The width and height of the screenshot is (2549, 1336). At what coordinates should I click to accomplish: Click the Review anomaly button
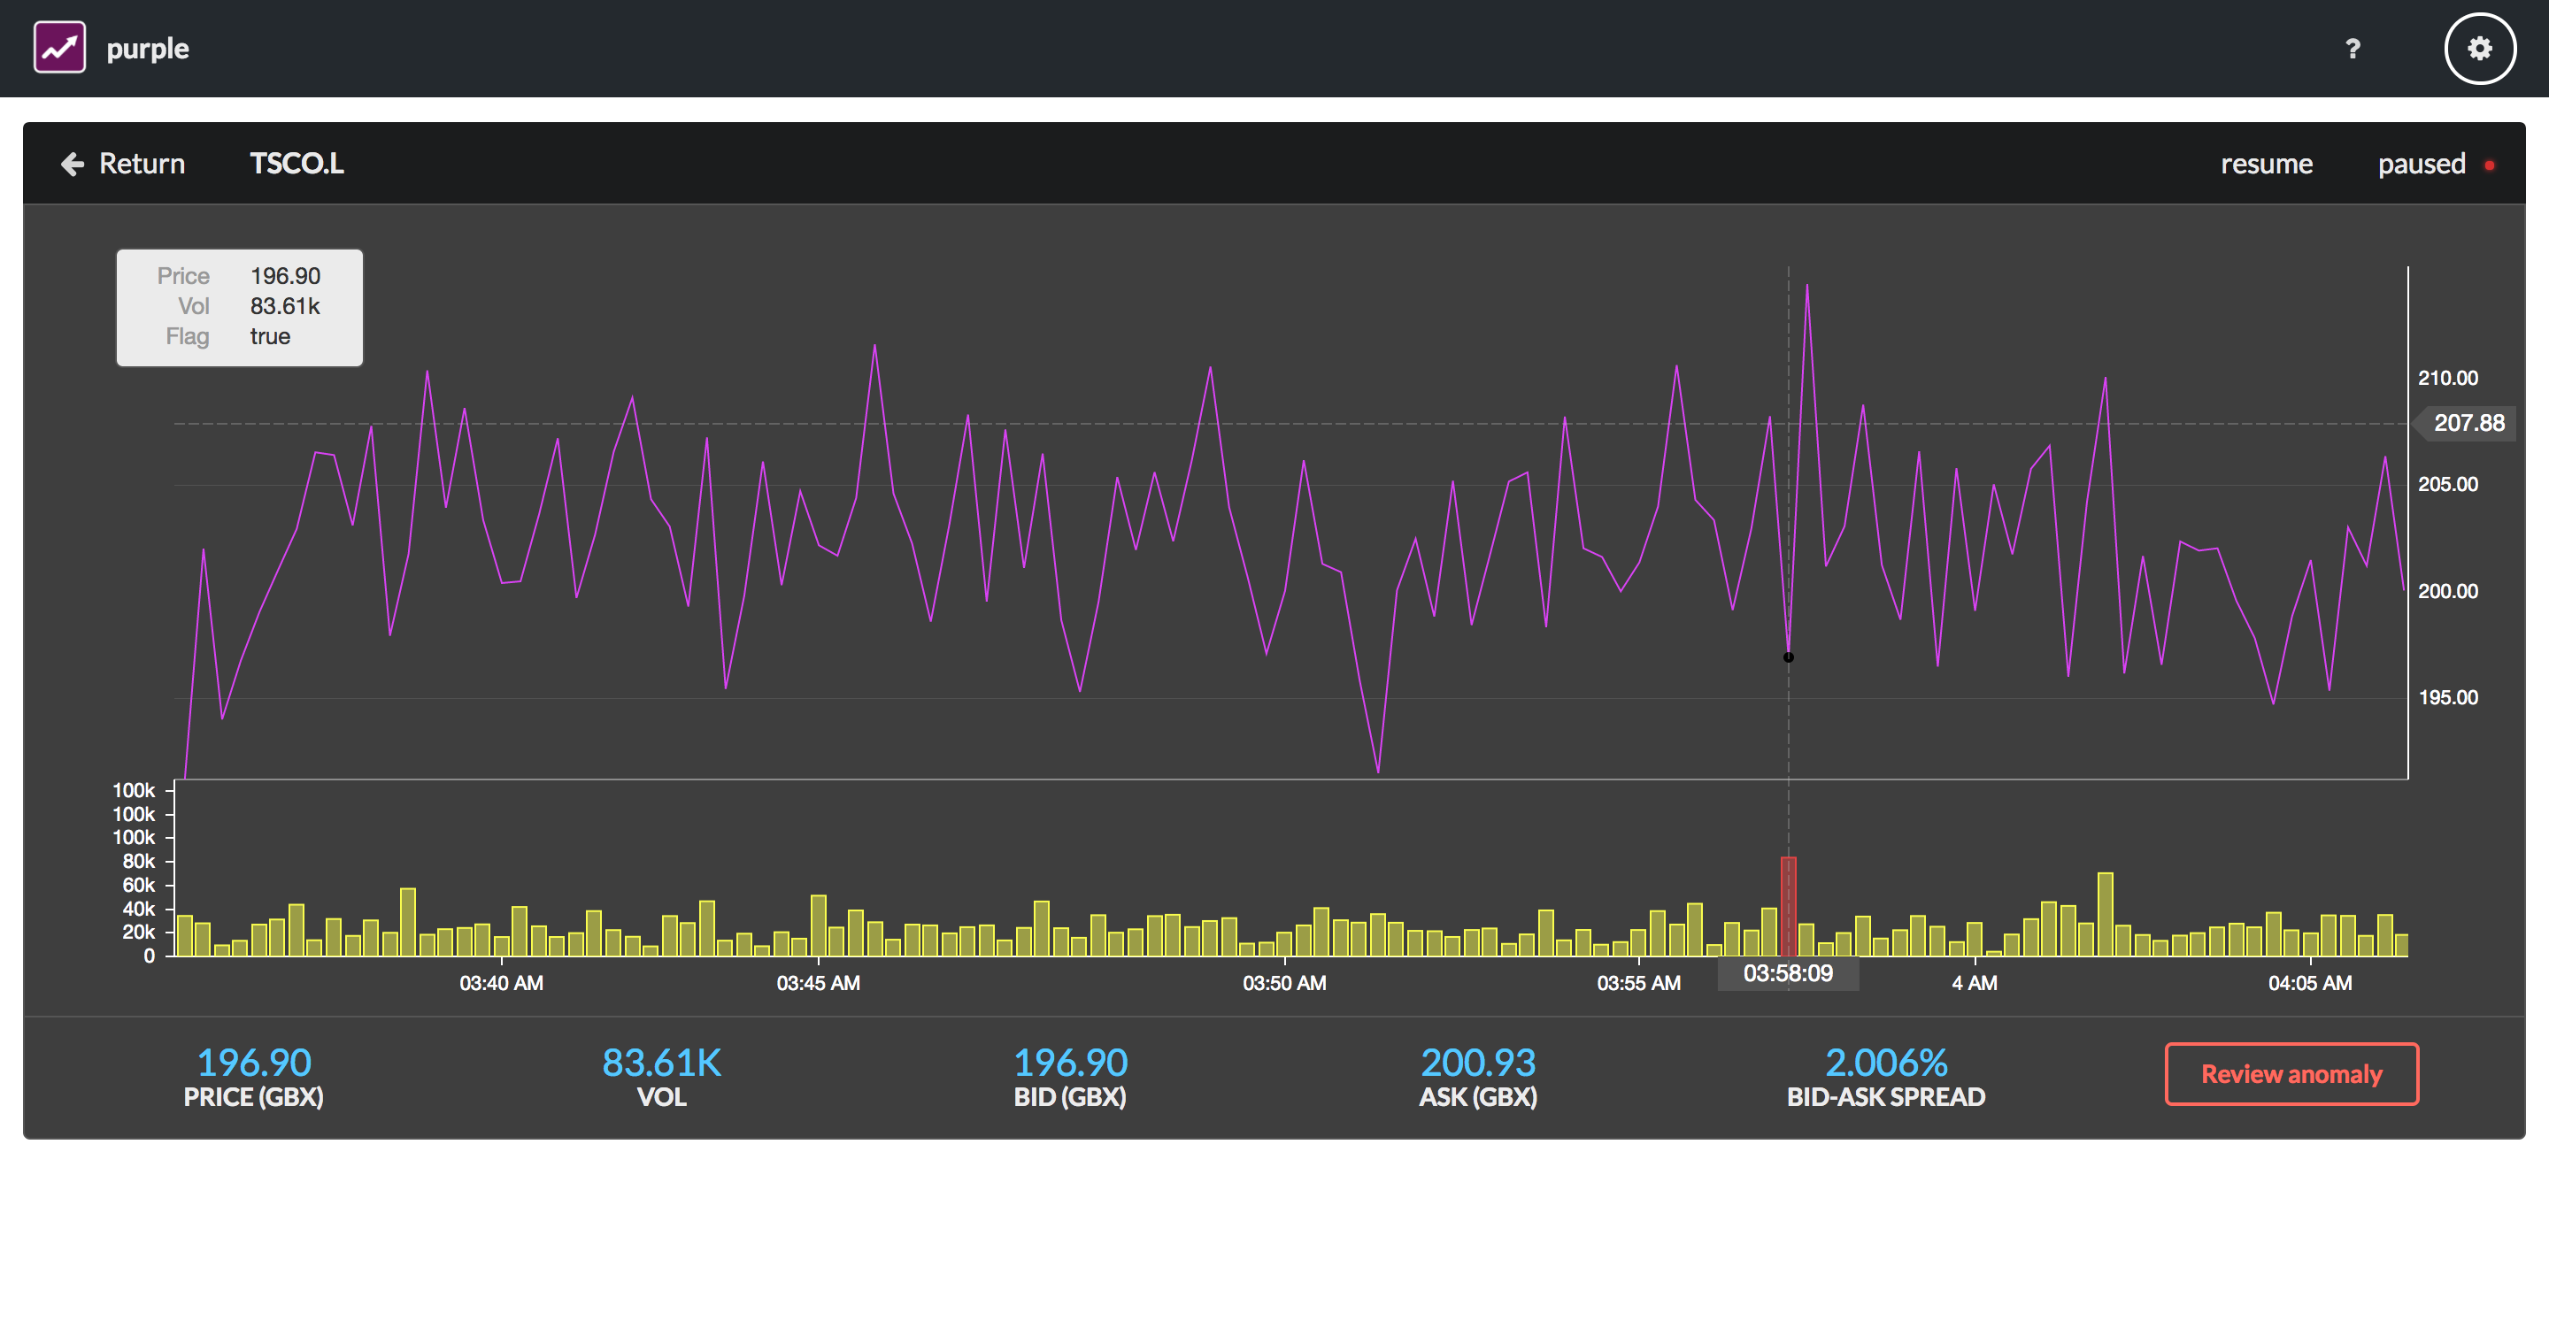[x=2291, y=1073]
